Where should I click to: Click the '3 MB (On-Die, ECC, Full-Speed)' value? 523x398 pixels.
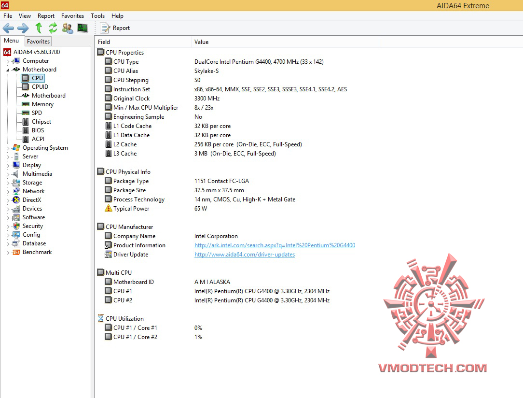235,154
